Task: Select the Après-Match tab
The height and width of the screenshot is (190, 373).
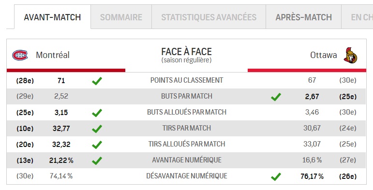Action: point(303,17)
